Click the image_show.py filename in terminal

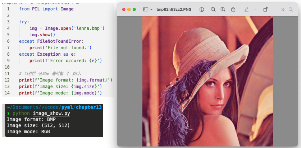[51, 114]
